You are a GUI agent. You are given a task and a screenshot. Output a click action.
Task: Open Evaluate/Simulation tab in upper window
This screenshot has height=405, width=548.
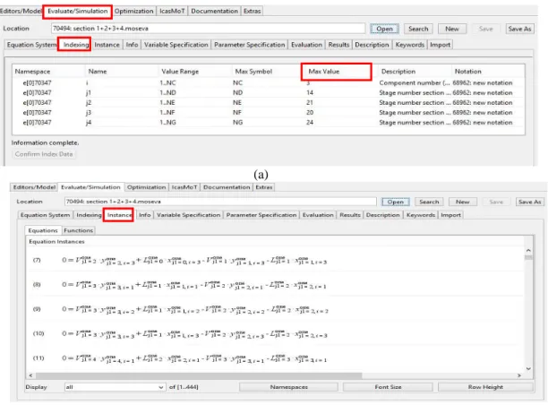pyautogui.click(x=78, y=11)
